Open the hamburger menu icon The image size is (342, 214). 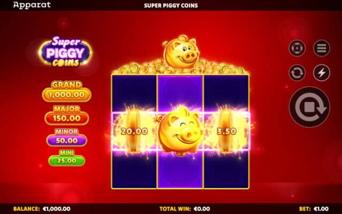(322, 48)
